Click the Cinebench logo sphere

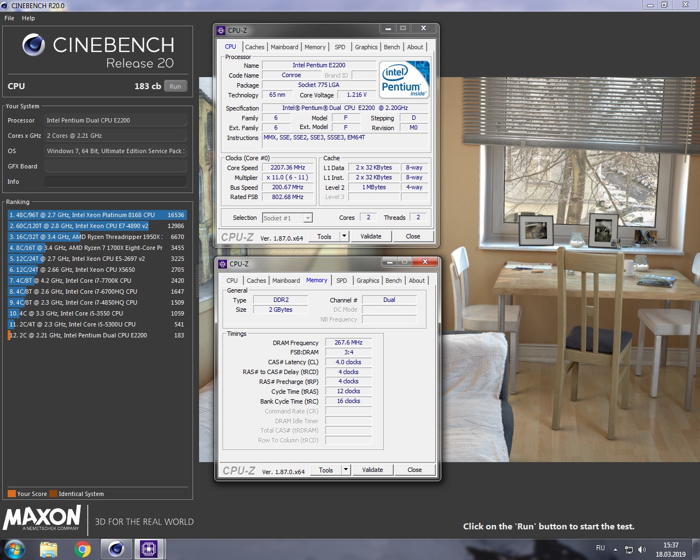[33, 45]
